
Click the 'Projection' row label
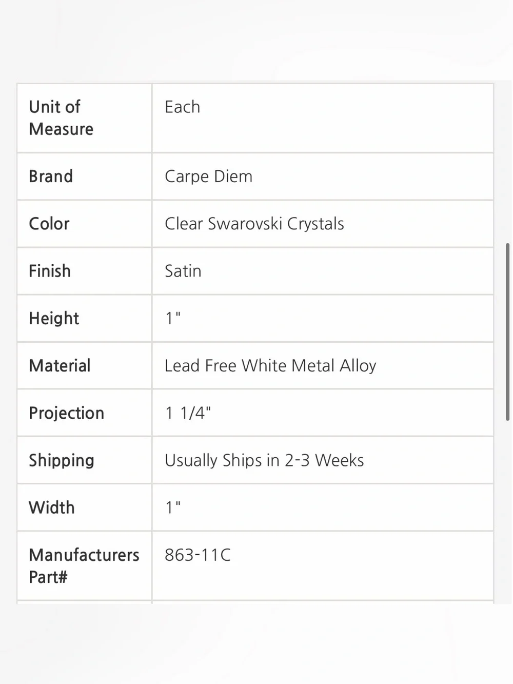point(66,414)
